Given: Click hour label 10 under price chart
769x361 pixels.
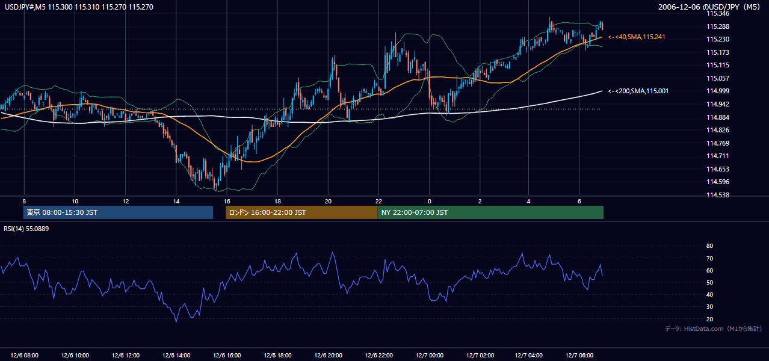Looking at the screenshot, I should (75, 201).
